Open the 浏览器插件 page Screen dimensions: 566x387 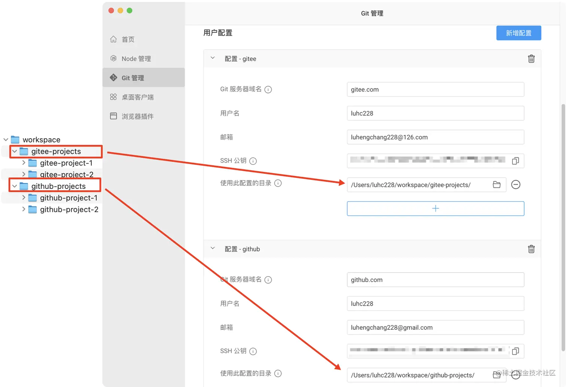137,116
